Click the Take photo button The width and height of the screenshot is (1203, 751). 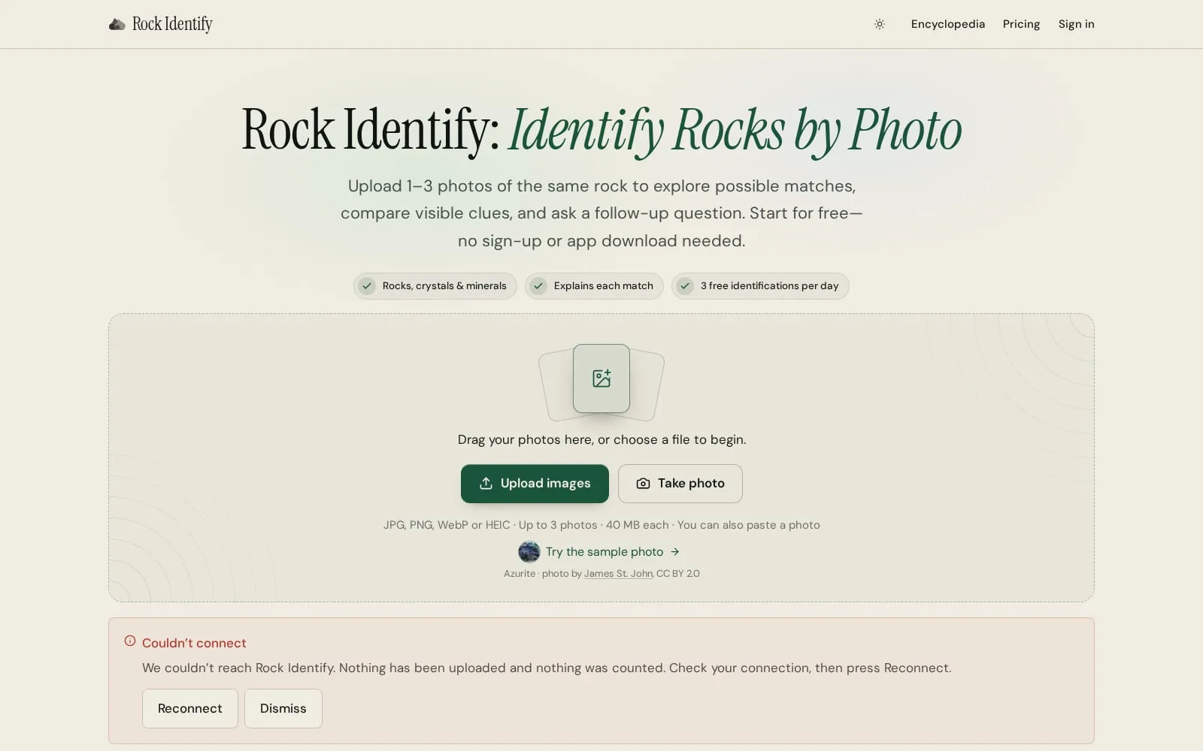[680, 484]
